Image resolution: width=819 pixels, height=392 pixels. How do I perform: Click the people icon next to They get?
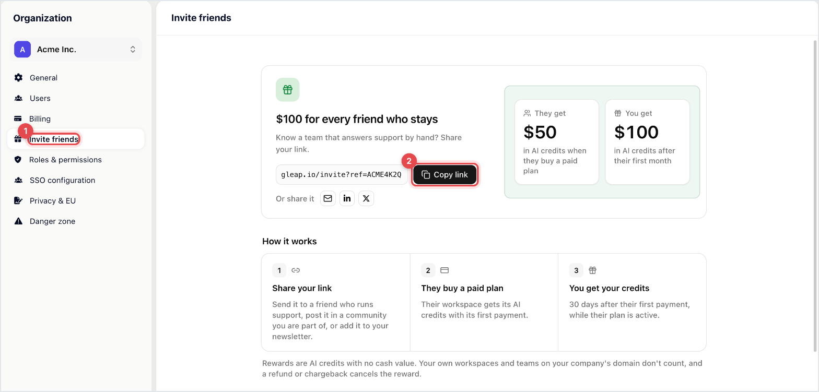pyautogui.click(x=527, y=113)
